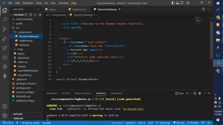Open the Run and Debug view

[5, 39]
